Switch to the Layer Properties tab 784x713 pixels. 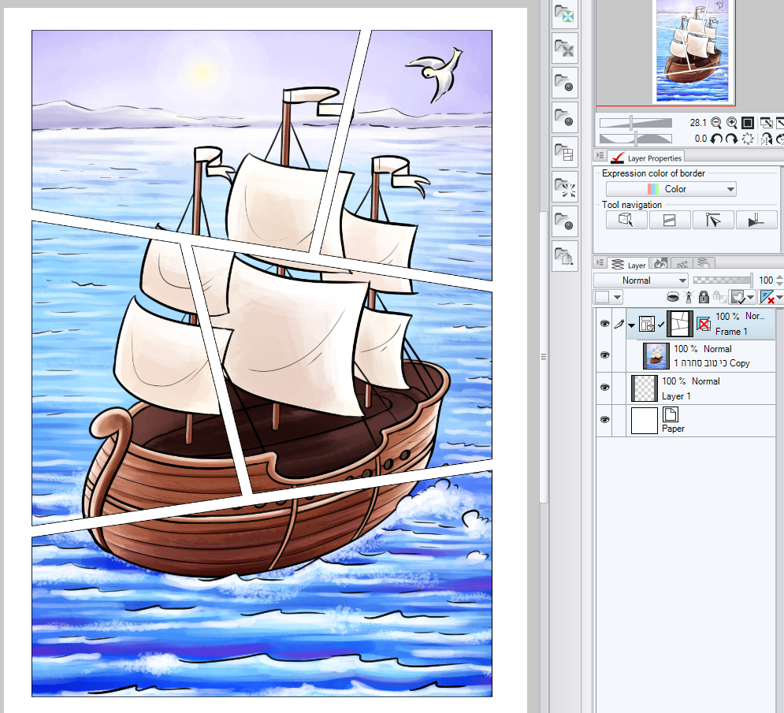646,158
